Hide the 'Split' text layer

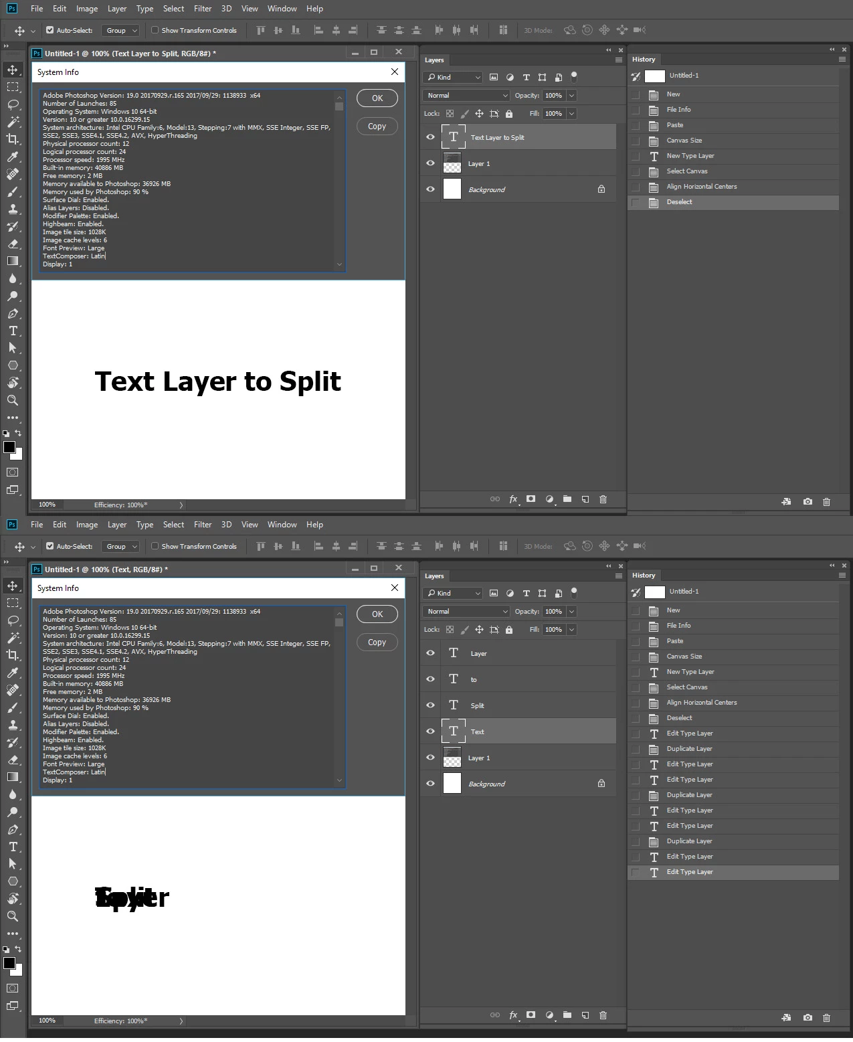(430, 705)
